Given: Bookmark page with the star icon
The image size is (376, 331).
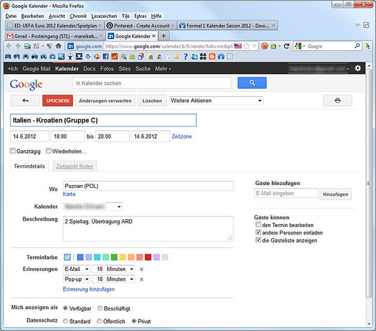Looking at the screenshot, I should (x=247, y=46).
